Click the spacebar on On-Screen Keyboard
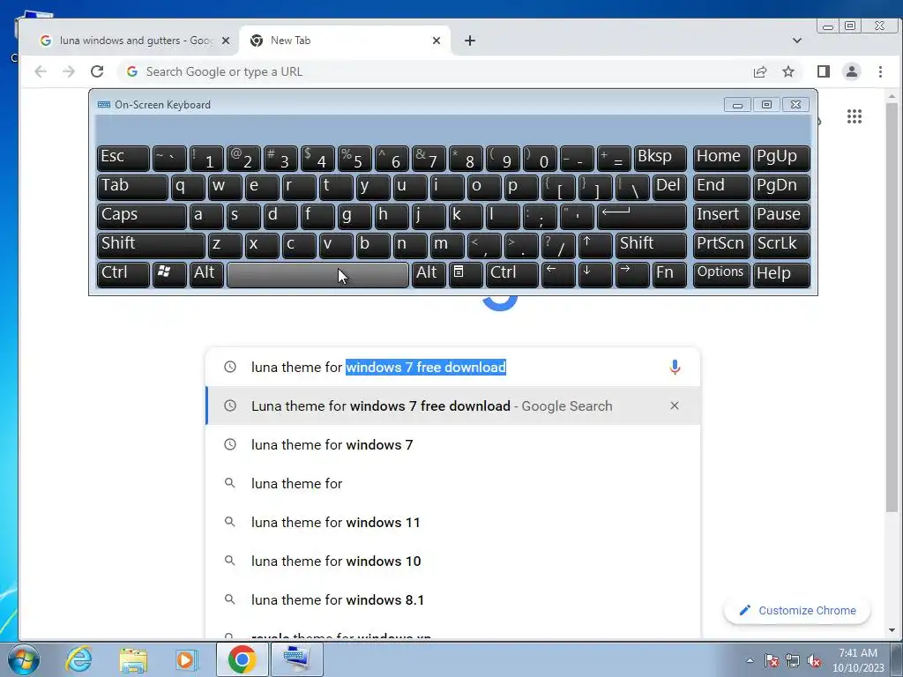 tap(317, 274)
